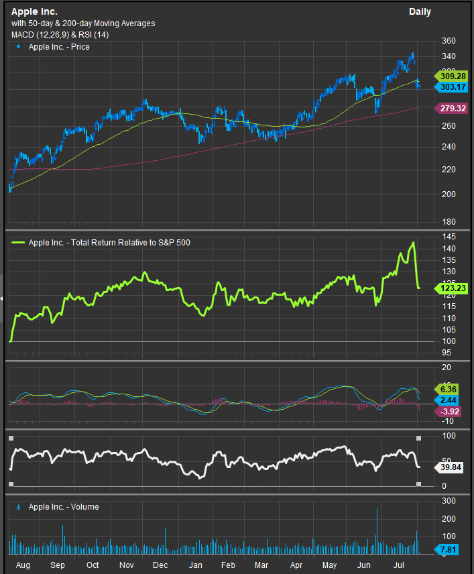Viewport: 474px width, 574px height.
Task: Click the 180 label on the price axis
Action: tap(449, 222)
